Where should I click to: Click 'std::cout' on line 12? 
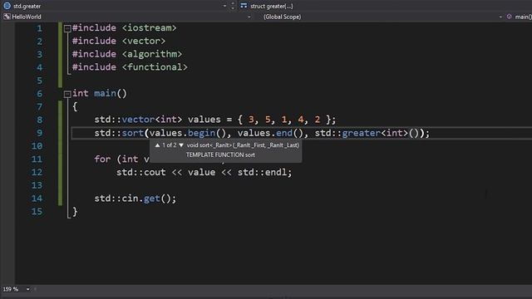click(x=140, y=172)
